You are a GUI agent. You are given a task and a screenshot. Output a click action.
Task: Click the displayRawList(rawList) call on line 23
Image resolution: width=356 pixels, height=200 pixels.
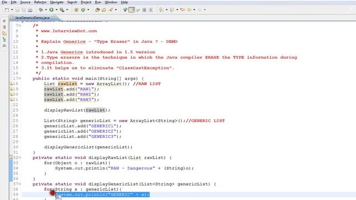(x=77, y=110)
